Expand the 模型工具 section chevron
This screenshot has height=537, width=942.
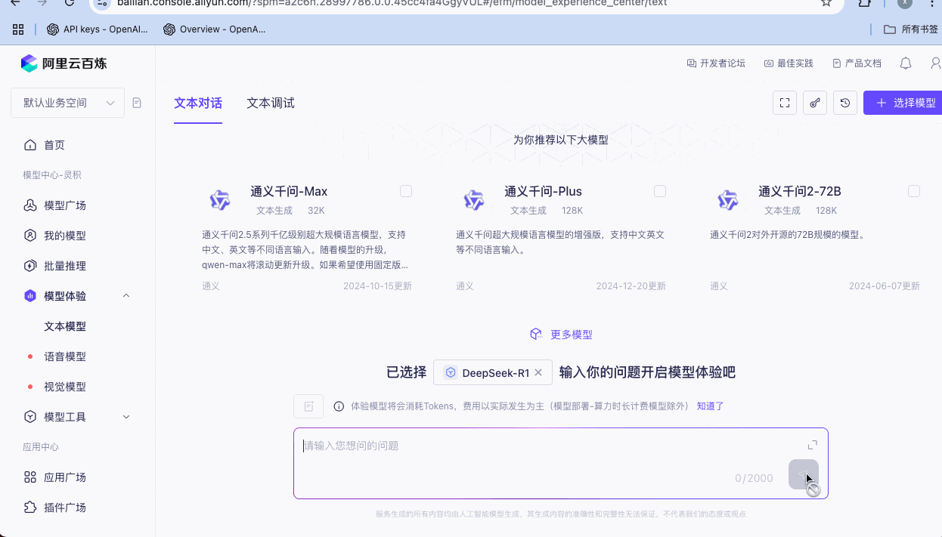[x=126, y=417]
